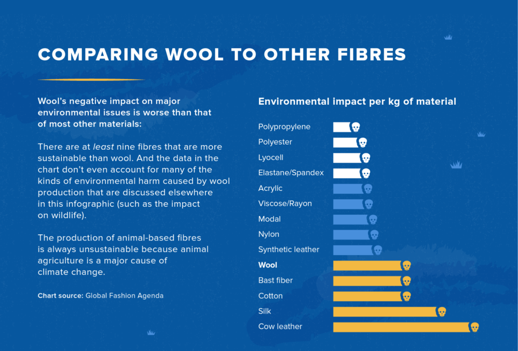Select the skull on Synthetic leather bar

378,250
